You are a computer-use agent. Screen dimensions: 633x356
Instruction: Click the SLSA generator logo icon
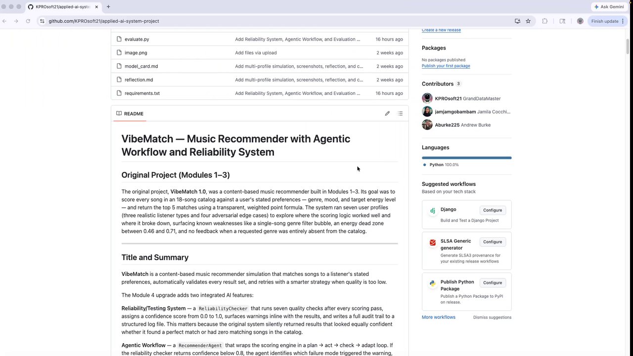click(432, 242)
